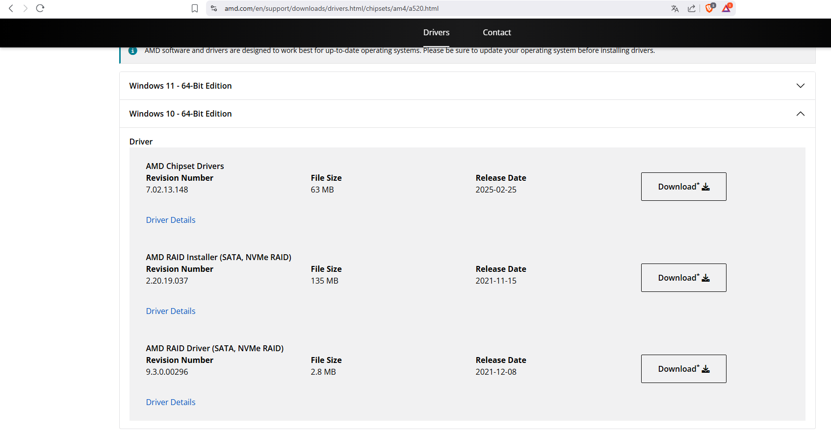Click the 2.8 MB file size
Image resolution: width=831 pixels, height=432 pixels.
pyautogui.click(x=323, y=372)
